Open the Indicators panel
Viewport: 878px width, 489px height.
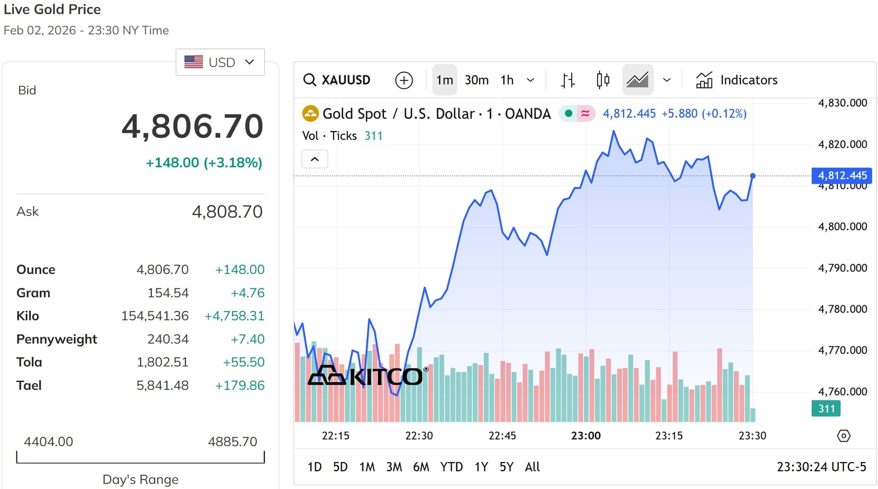[x=736, y=80]
